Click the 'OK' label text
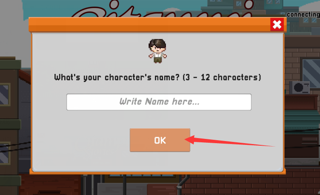Viewport: 320px width, 195px height. (x=160, y=140)
